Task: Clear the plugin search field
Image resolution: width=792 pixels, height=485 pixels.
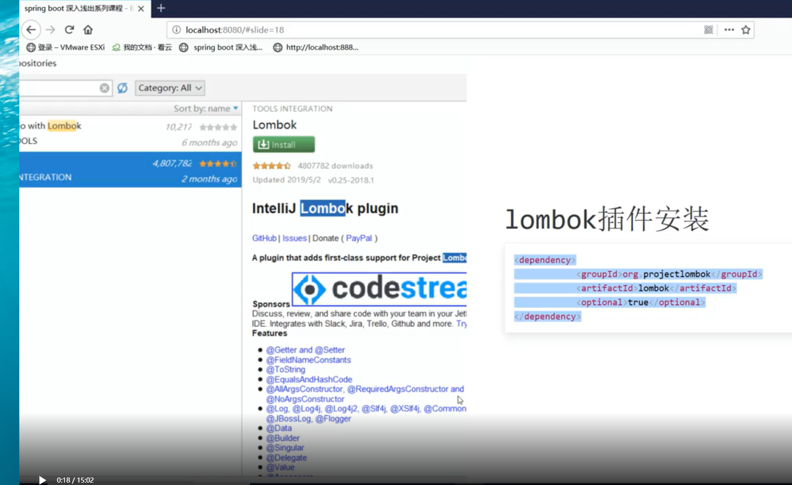Action: pyautogui.click(x=105, y=88)
